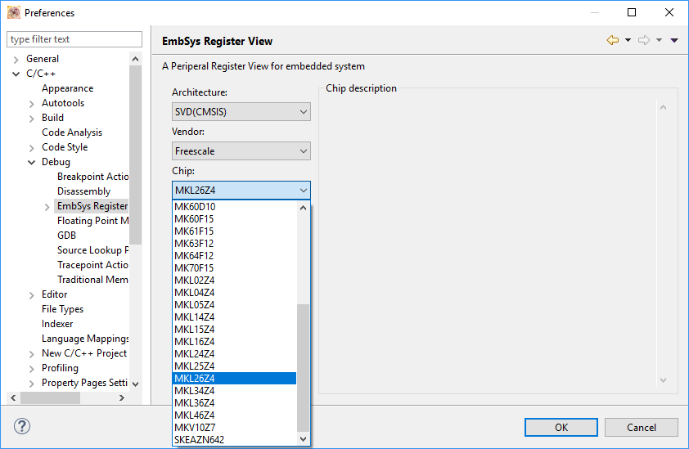Open the Architecture SVD(CMSIS) dropdown
689x449 pixels.
point(241,112)
